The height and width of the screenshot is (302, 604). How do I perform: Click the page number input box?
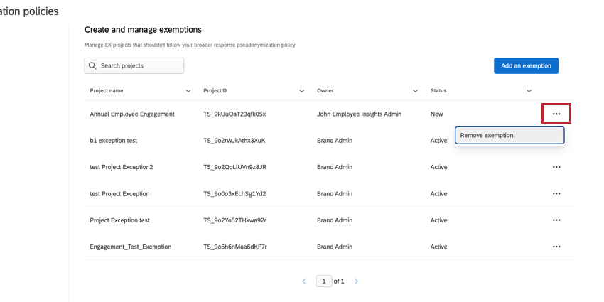pos(324,281)
